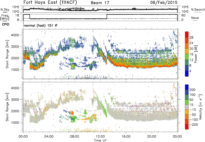Click the '-200' Velocity colorbar value
The width and height of the screenshot is (205, 142).
click(x=193, y=125)
